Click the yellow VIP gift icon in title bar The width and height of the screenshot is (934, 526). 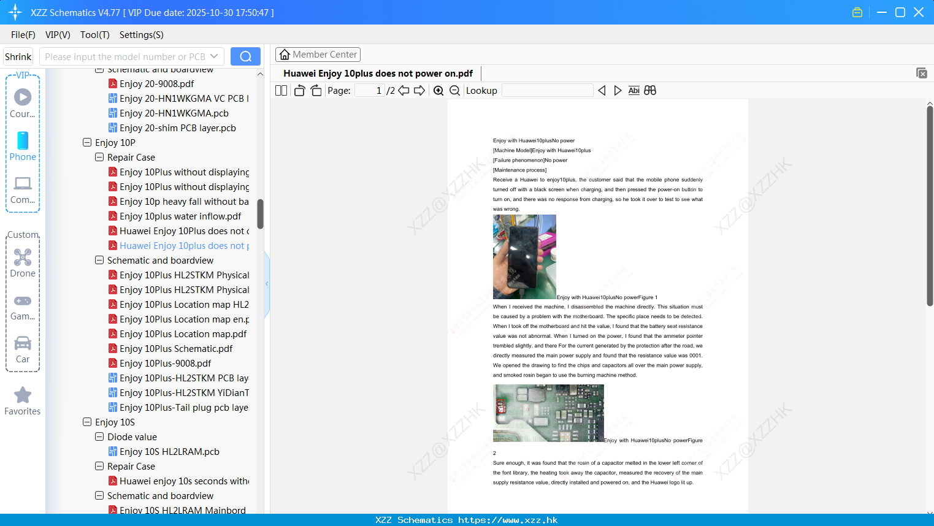[857, 12]
